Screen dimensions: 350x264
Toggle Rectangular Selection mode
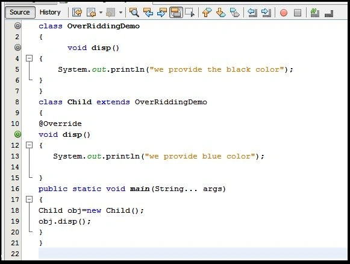pos(190,13)
